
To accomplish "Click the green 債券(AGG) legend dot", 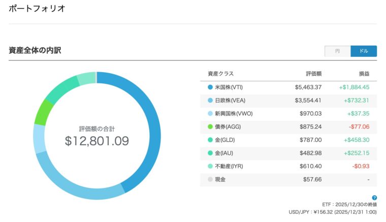I will click(x=210, y=127).
